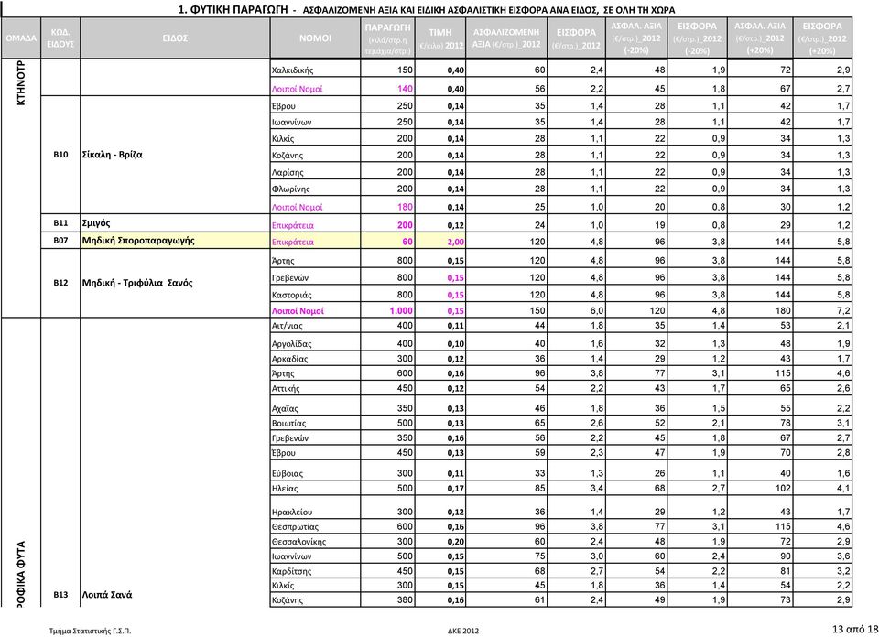This screenshot has height=637, width=879.
Task: Click value "102" in the Ηλείας row
Action: click(x=782, y=489)
